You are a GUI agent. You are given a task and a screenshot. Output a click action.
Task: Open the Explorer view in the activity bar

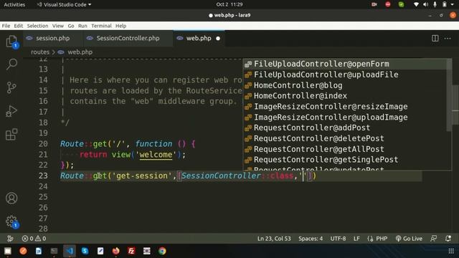[11, 42]
